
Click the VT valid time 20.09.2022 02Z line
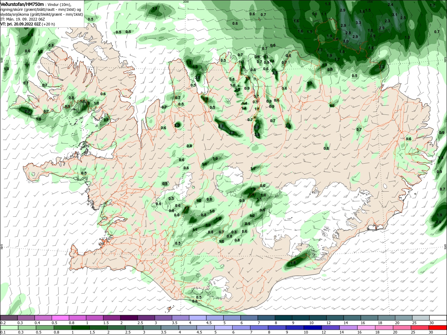28,24
